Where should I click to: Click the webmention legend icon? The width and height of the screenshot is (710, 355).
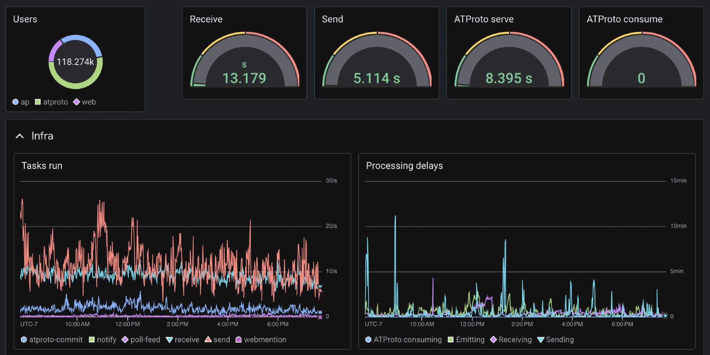point(239,340)
